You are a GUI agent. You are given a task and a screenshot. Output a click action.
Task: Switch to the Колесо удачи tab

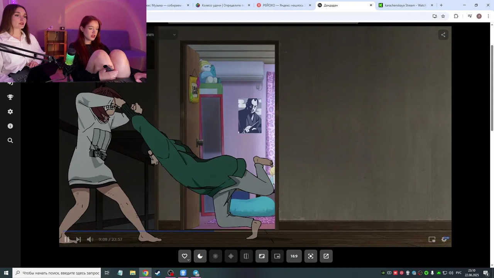[222, 5]
